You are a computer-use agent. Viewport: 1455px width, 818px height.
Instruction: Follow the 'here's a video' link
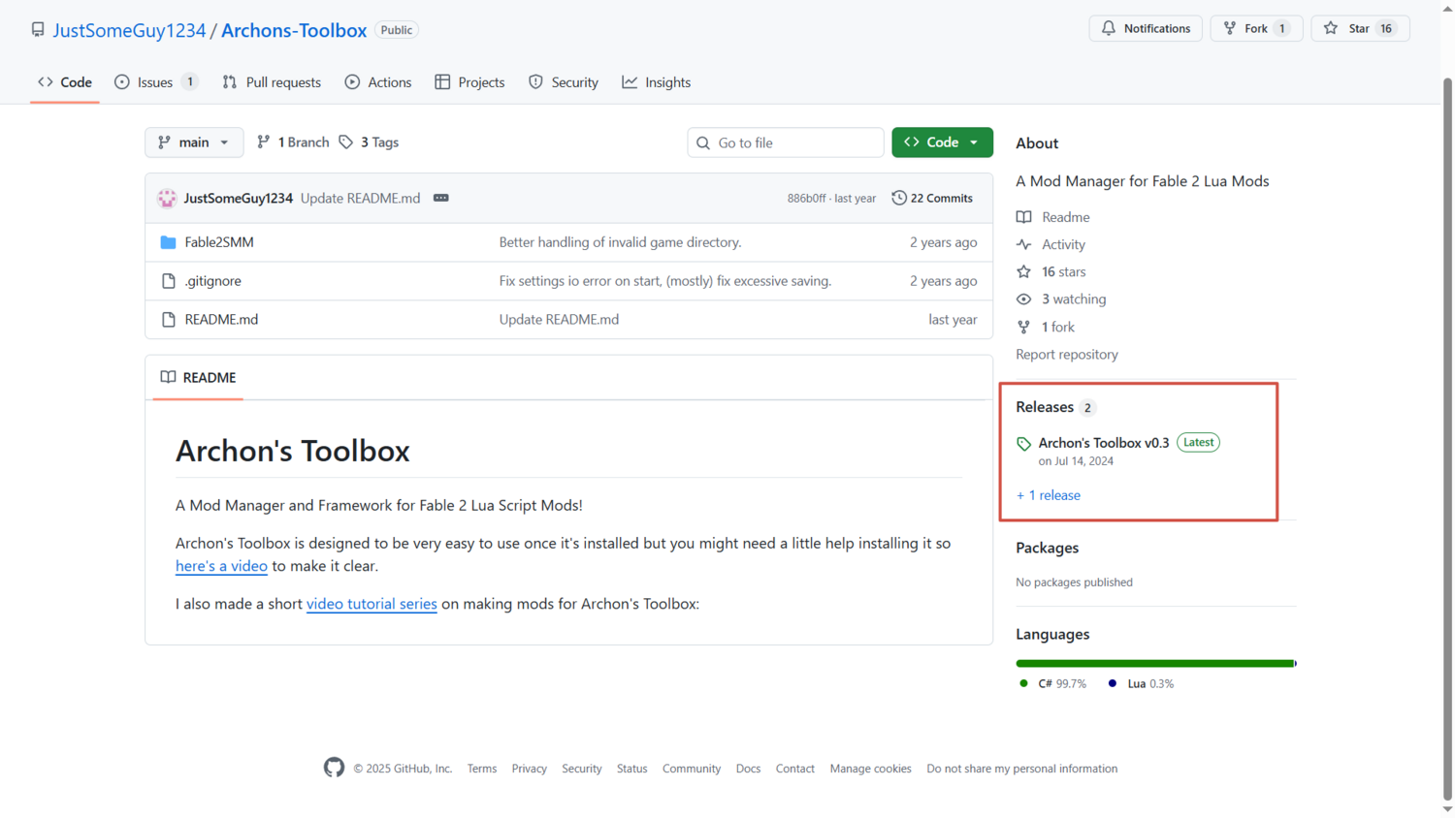(x=221, y=566)
